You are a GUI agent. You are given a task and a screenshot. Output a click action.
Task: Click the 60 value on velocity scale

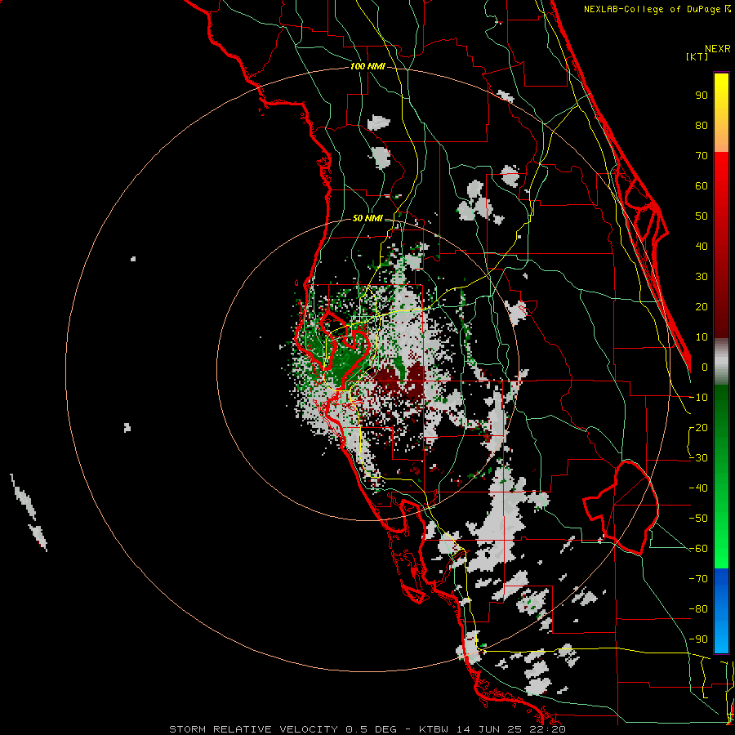coord(702,186)
